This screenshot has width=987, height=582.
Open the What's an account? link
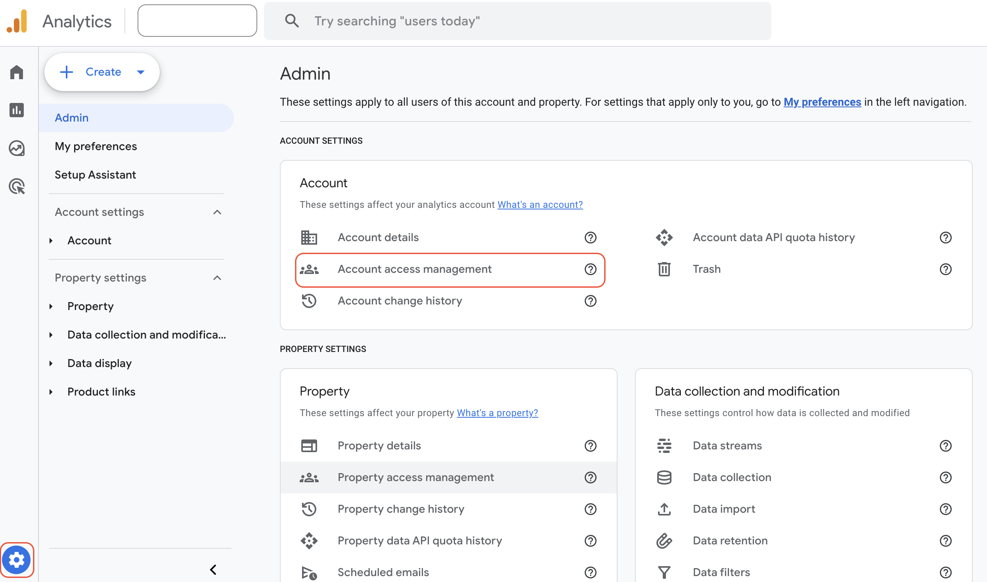pos(540,205)
